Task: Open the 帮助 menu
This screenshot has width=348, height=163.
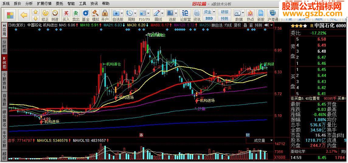Action: (106, 4)
